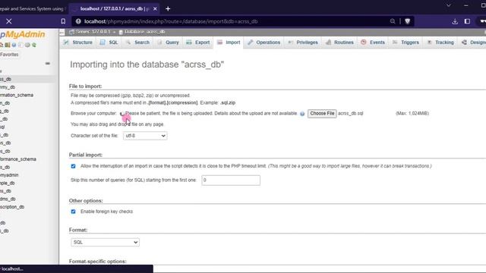The image size is (486, 273).
Task: Open navigation panel settings gear icon
Action: tap(27, 45)
